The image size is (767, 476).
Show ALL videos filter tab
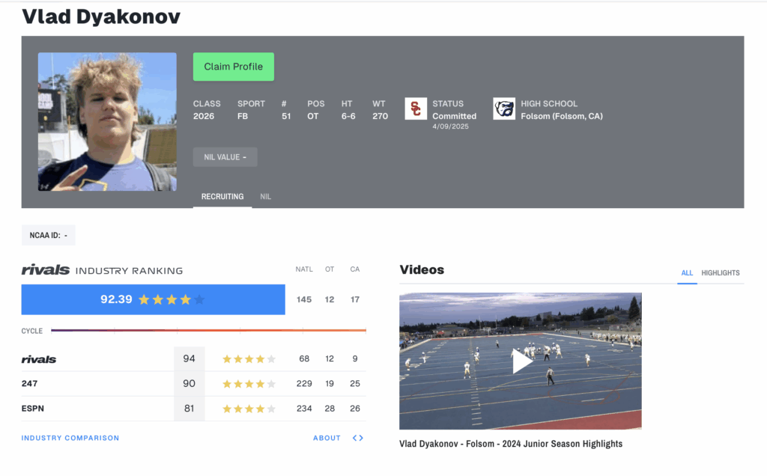[x=687, y=273]
